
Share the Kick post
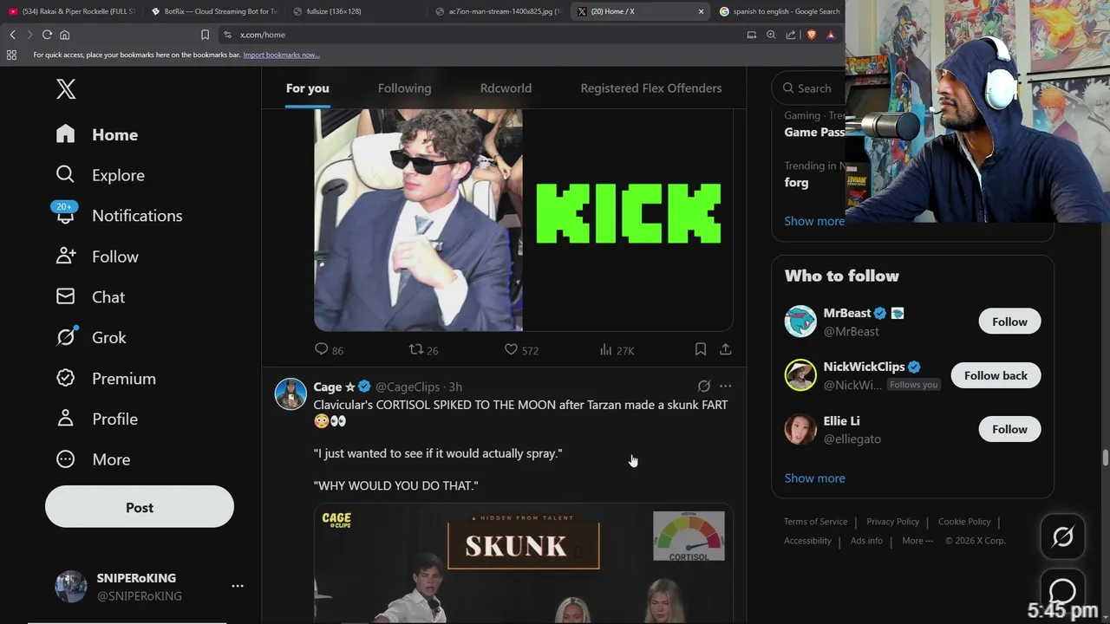click(726, 349)
